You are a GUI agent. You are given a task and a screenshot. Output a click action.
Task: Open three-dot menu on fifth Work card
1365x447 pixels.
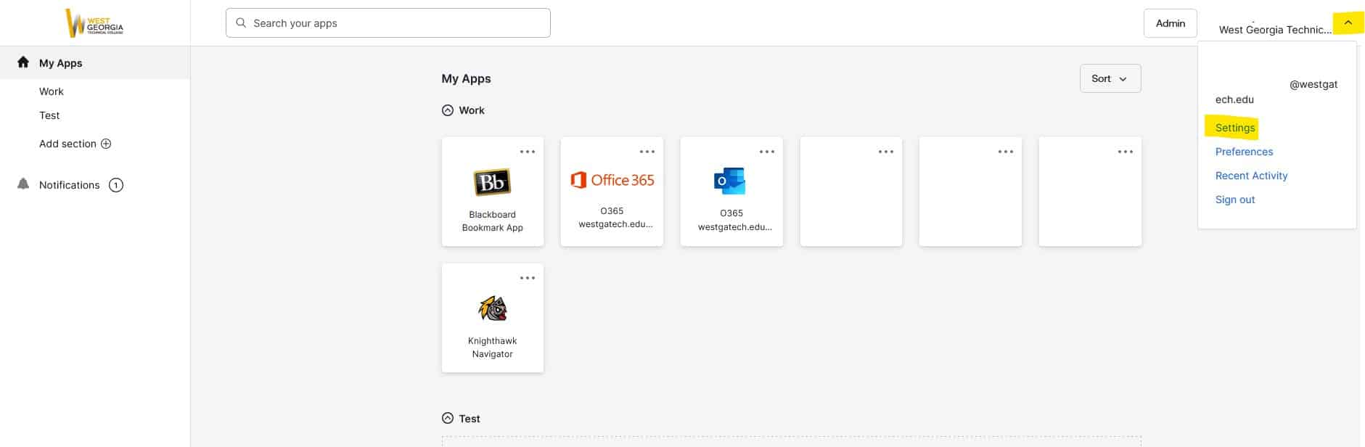(x=1006, y=152)
